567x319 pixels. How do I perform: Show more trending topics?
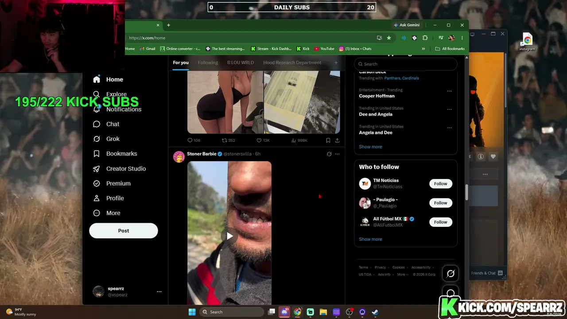pyautogui.click(x=370, y=147)
